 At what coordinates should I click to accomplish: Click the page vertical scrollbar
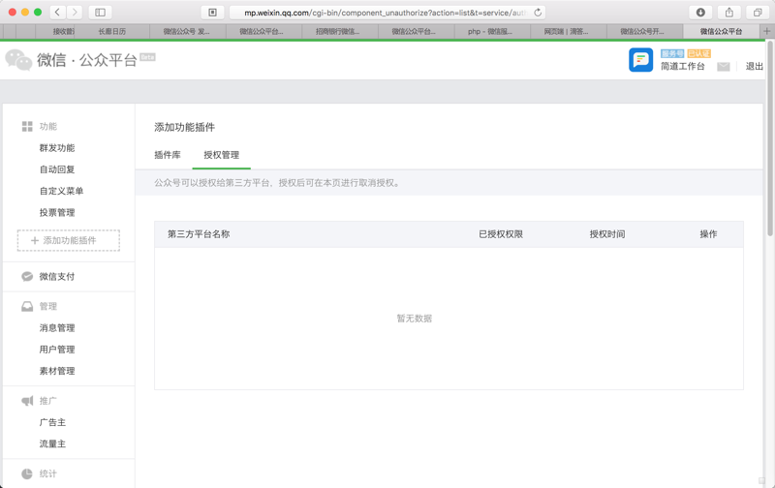pos(770,138)
